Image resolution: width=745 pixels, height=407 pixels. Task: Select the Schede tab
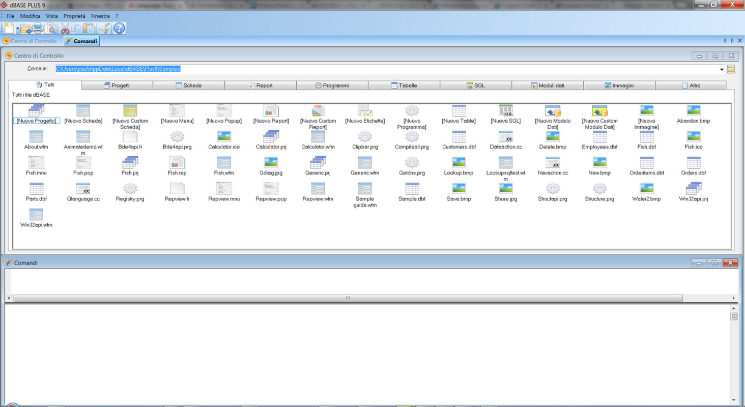[x=189, y=85]
